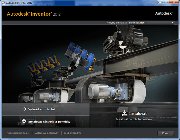The width and height of the screenshot is (180, 140).
Task: Open Systémové požadavky link
Action: (x=47, y=133)
